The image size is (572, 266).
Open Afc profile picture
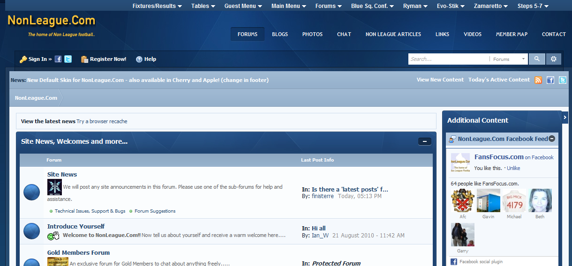click(463, 200)
